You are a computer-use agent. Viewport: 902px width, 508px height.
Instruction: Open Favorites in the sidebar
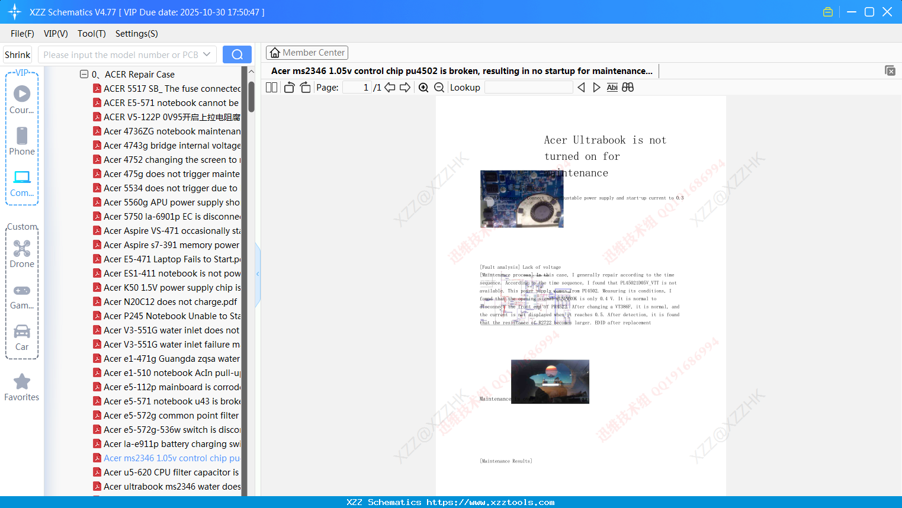(22, 387)
